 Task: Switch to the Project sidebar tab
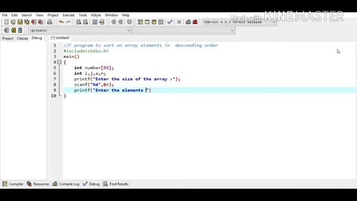click(x=8, y=39)
